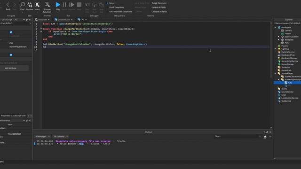Click the Select tool icon
Viewport: 301px width, 169px height.
(x=37, y=4)
